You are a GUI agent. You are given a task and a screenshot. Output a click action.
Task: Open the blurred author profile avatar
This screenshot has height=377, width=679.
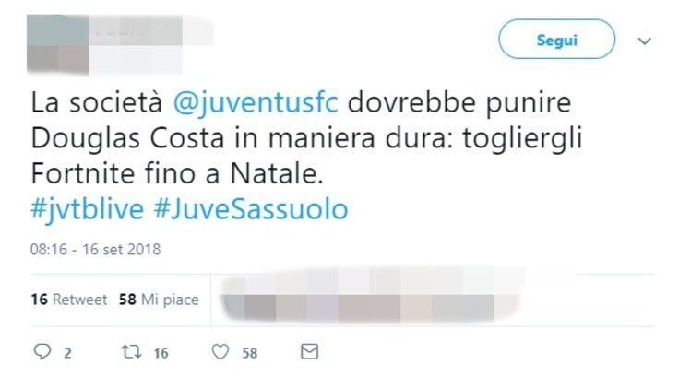tap(57, 43)
